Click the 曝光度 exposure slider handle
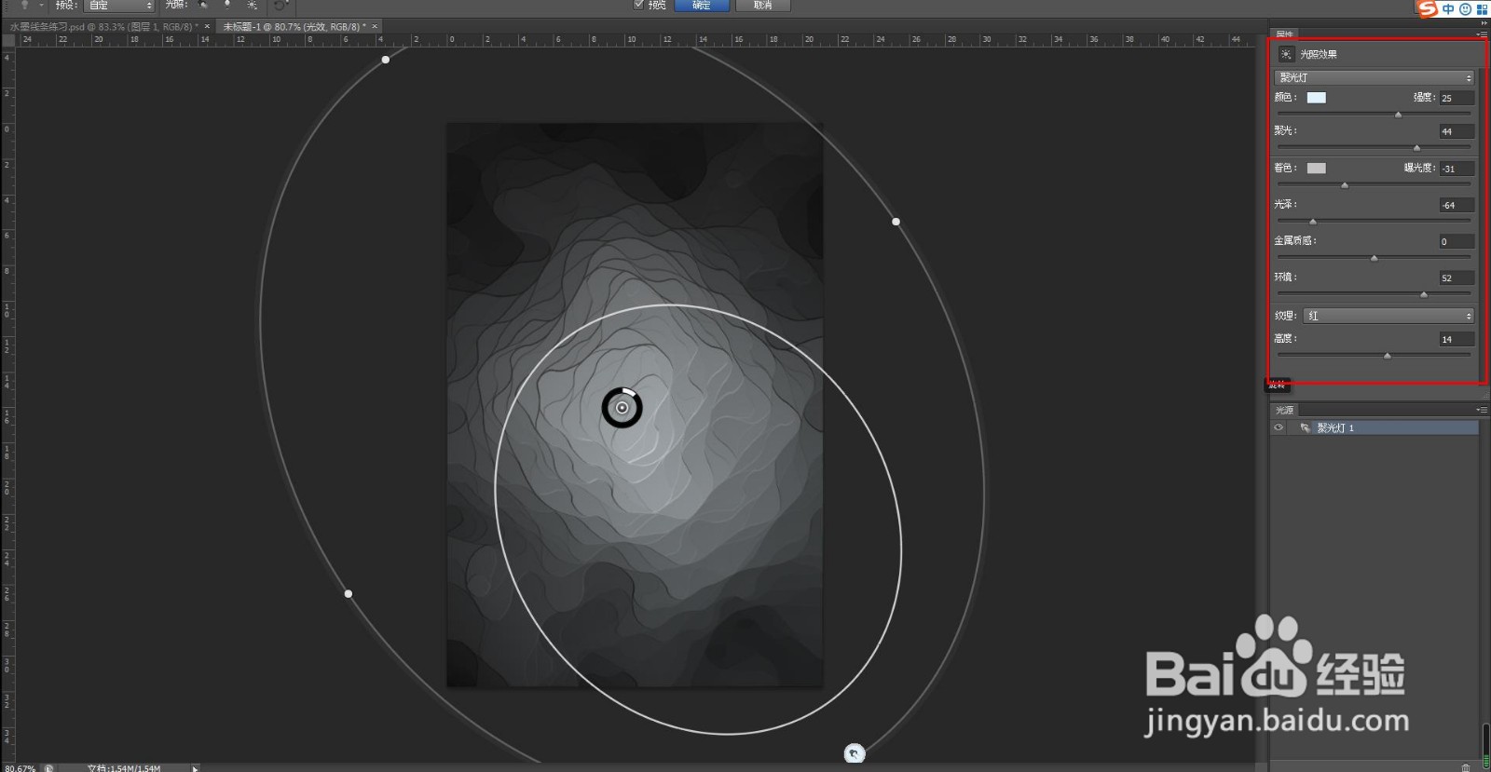 coord(1345,185)
